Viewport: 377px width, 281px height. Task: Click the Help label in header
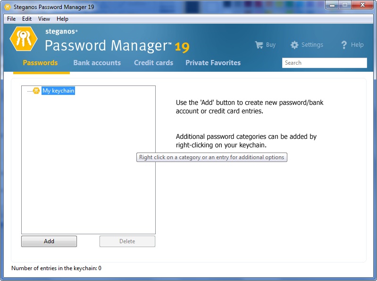pos(357,45)
